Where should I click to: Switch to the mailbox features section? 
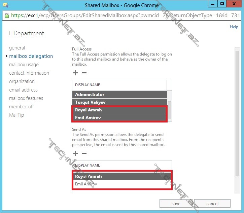pos(26,98)
